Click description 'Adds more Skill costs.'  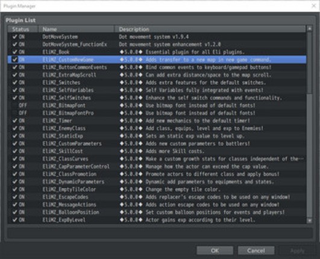click(175, 151)
